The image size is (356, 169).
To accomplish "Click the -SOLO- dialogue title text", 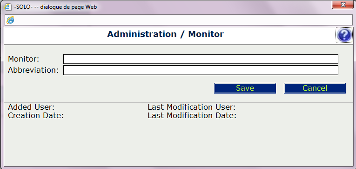I will 55,7.
